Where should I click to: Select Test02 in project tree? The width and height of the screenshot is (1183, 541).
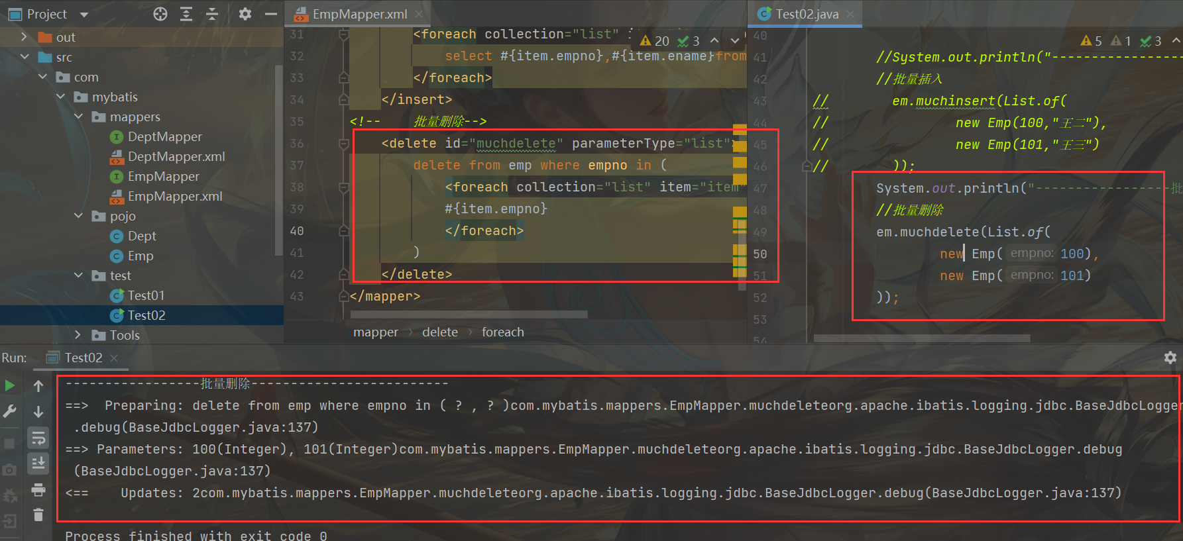(x=146, y=315)
